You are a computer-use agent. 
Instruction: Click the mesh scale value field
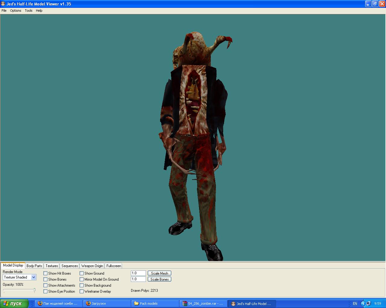click(138, 273)
